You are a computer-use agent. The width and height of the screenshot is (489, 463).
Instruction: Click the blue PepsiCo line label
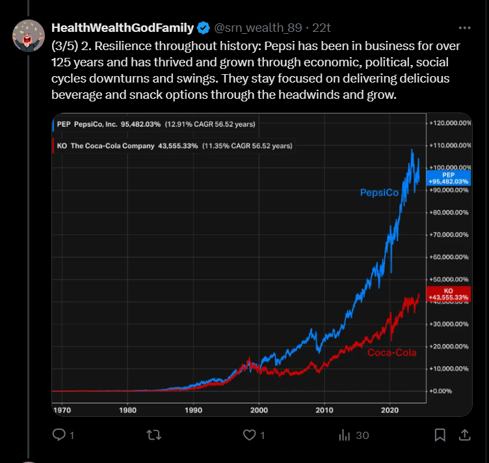tap(379, 192)
